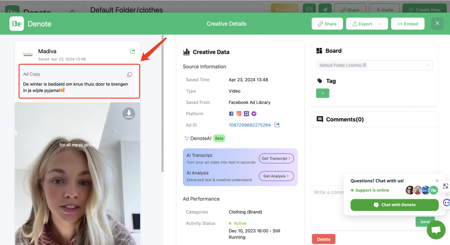
Task: Click the Madiva advertiser name
Action: (47, 51)
